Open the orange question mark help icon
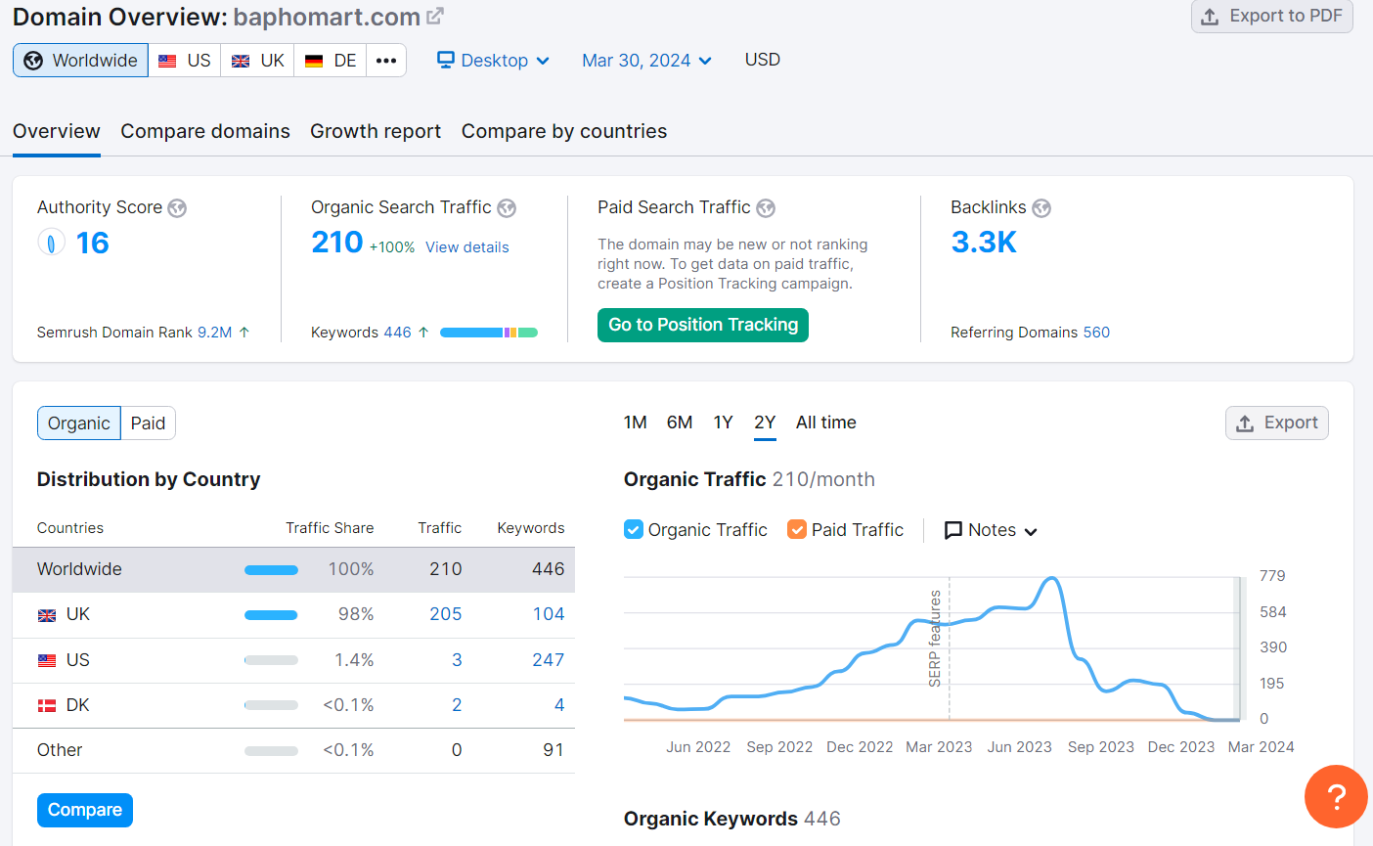The image size is (1373, 846). [x=1336, y=796]
